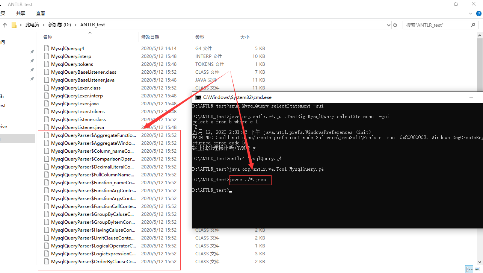
Task: Select MysqlQueryParser$FunctionCallConte... file
Action: coord(93,206)
